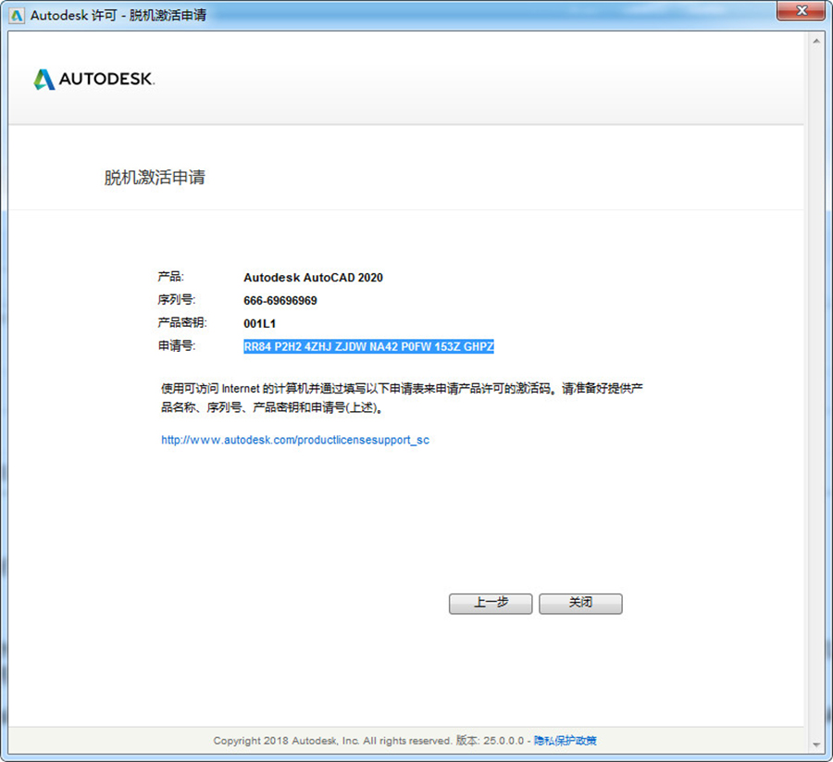The width and height of the screenshot is (833, 762).
Task: Click the serial number 666-69696969
Action: coord(280,301)
